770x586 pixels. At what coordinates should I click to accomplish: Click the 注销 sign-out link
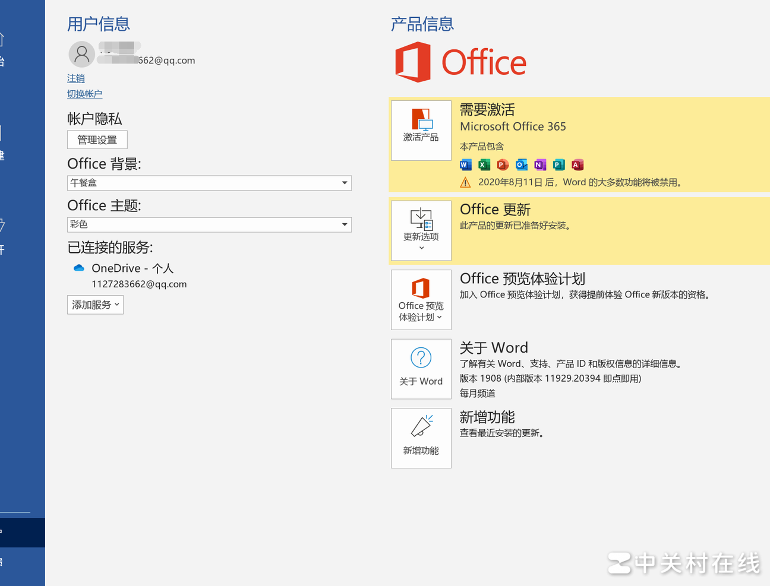pos(76,78)
